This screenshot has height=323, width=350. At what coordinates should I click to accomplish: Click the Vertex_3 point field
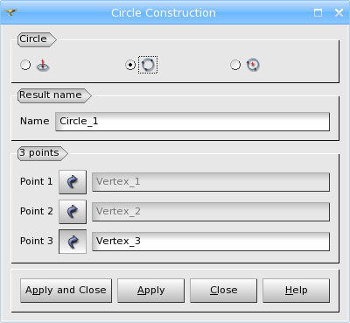point(211,242)
